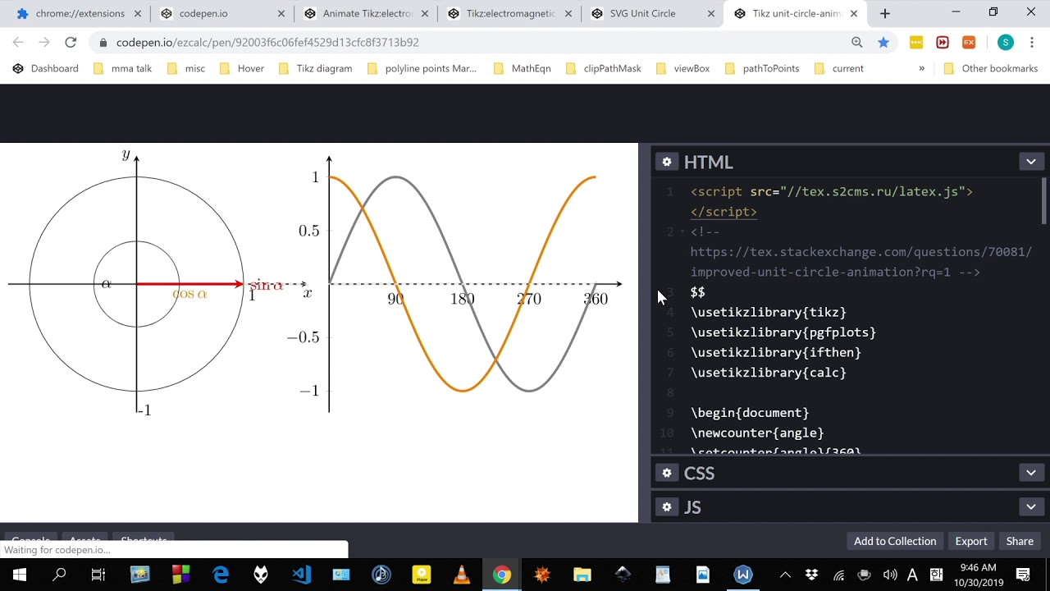Open the Windows notification center
The image size is (1050, 591).
tap(1023, 575)
